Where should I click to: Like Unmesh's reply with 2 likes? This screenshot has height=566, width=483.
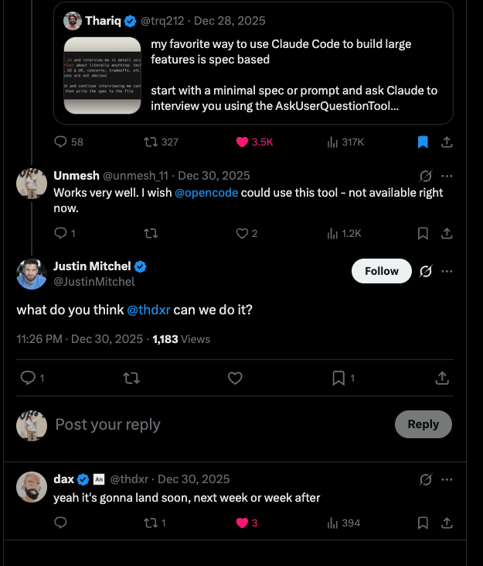pos(241,233)
